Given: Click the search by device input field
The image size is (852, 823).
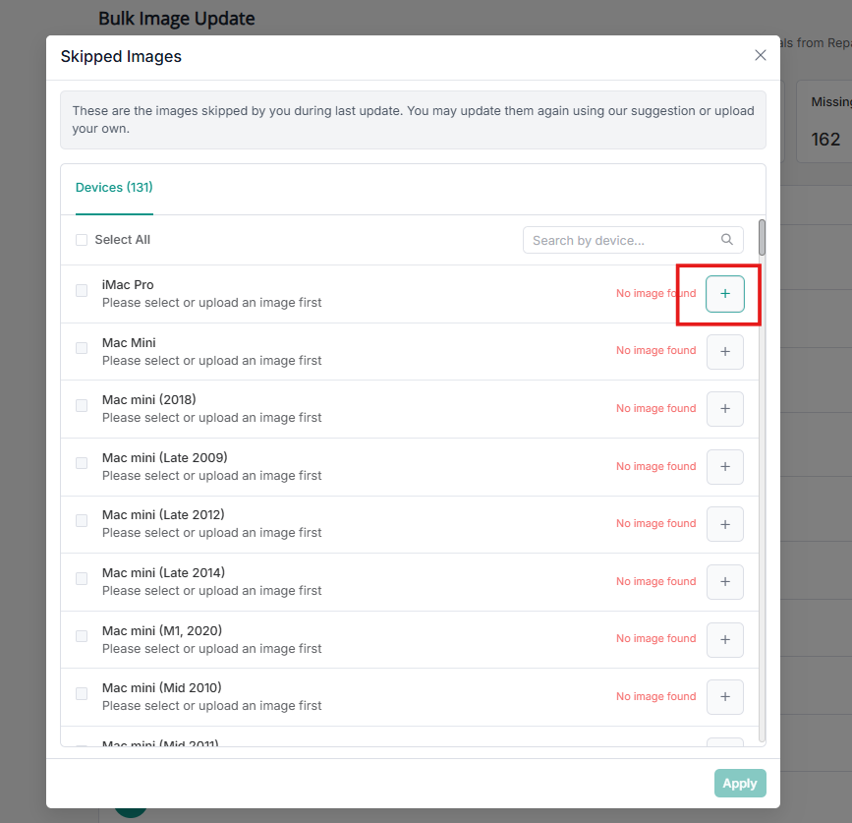Looking at the screenshot, I should 619,239.
